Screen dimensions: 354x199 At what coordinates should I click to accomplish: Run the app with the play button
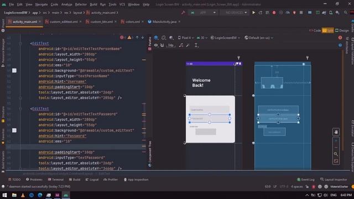tap(253, 13)
